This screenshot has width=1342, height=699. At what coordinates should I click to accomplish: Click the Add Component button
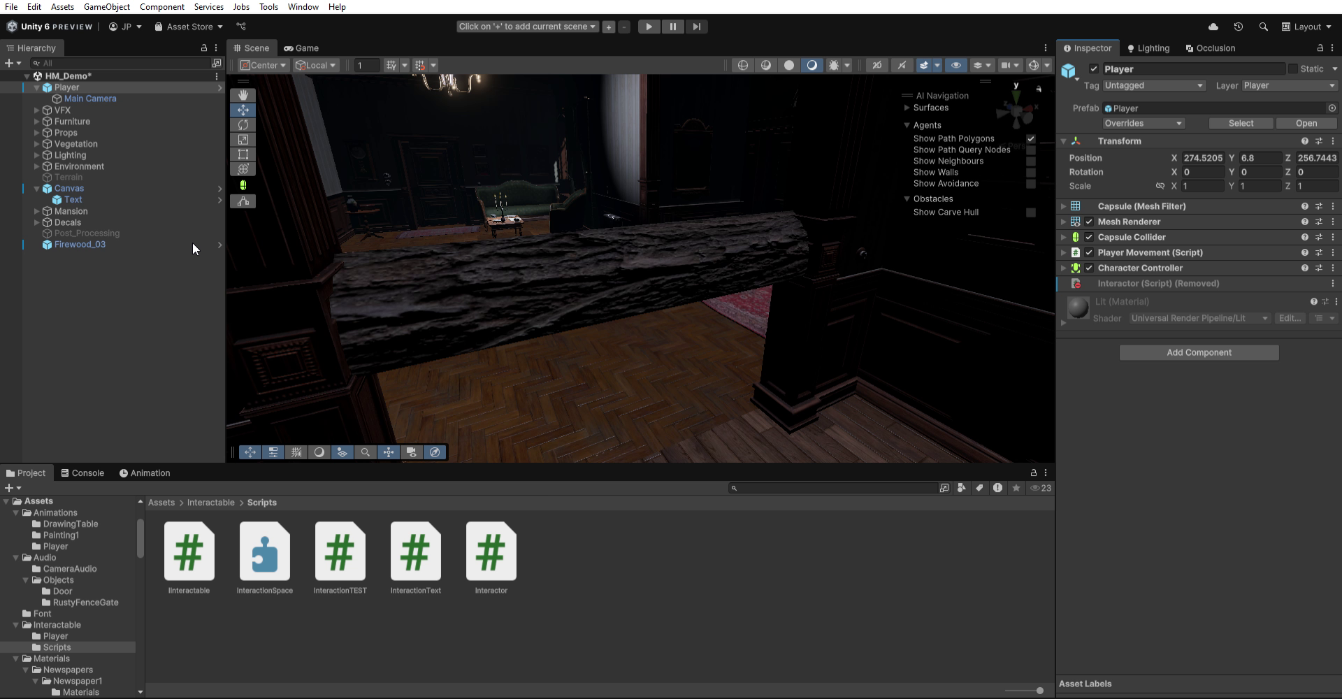(x=1199, y=352)
